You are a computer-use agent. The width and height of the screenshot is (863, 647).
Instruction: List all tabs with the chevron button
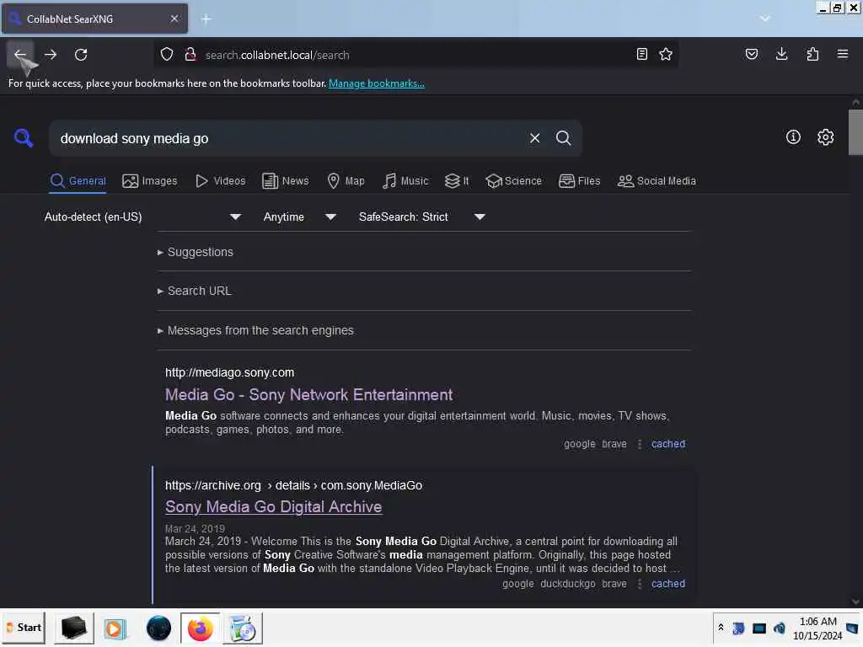click(x=765, y=19)
